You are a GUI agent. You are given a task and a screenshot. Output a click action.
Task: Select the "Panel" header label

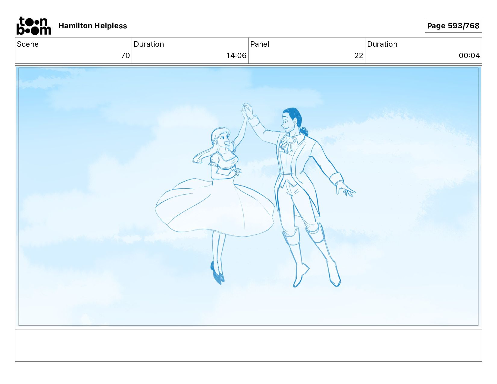pyautogui.click(x=260, y=44)
